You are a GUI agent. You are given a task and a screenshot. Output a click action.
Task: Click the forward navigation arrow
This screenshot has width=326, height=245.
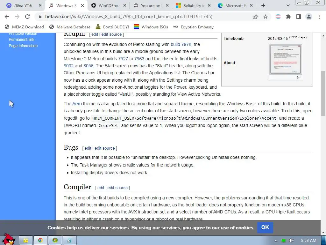tap(17, 17)
